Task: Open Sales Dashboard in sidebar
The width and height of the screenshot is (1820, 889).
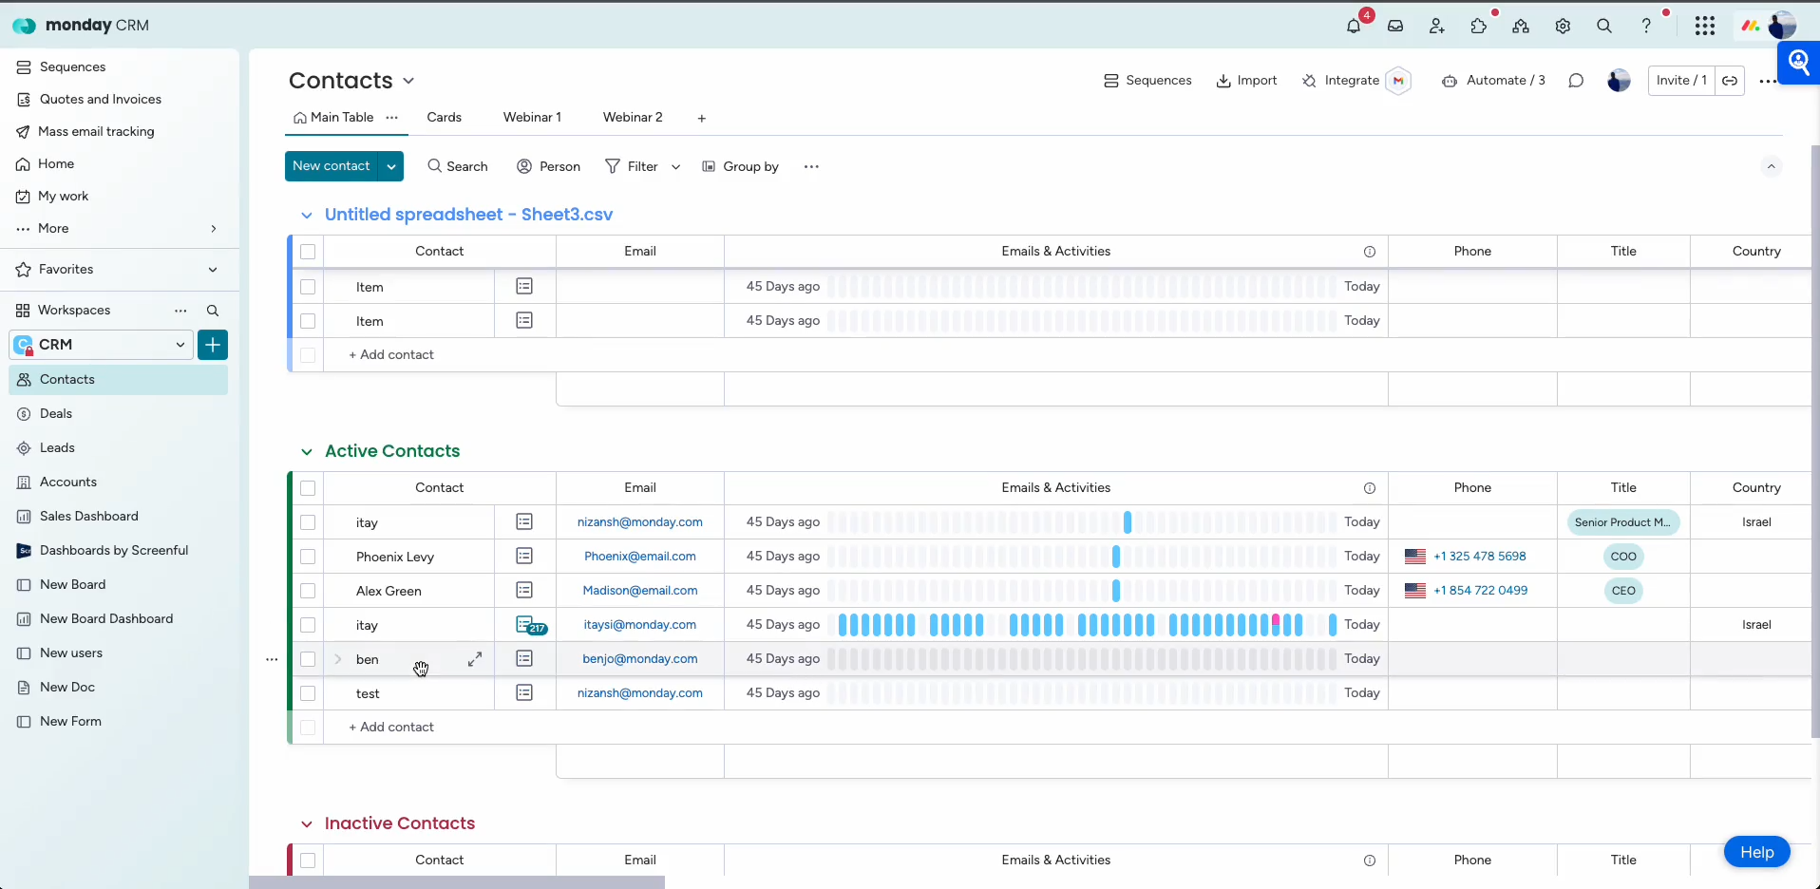Action: click(119, 517)
